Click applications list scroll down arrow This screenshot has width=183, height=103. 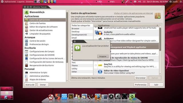tap(160, 74)
